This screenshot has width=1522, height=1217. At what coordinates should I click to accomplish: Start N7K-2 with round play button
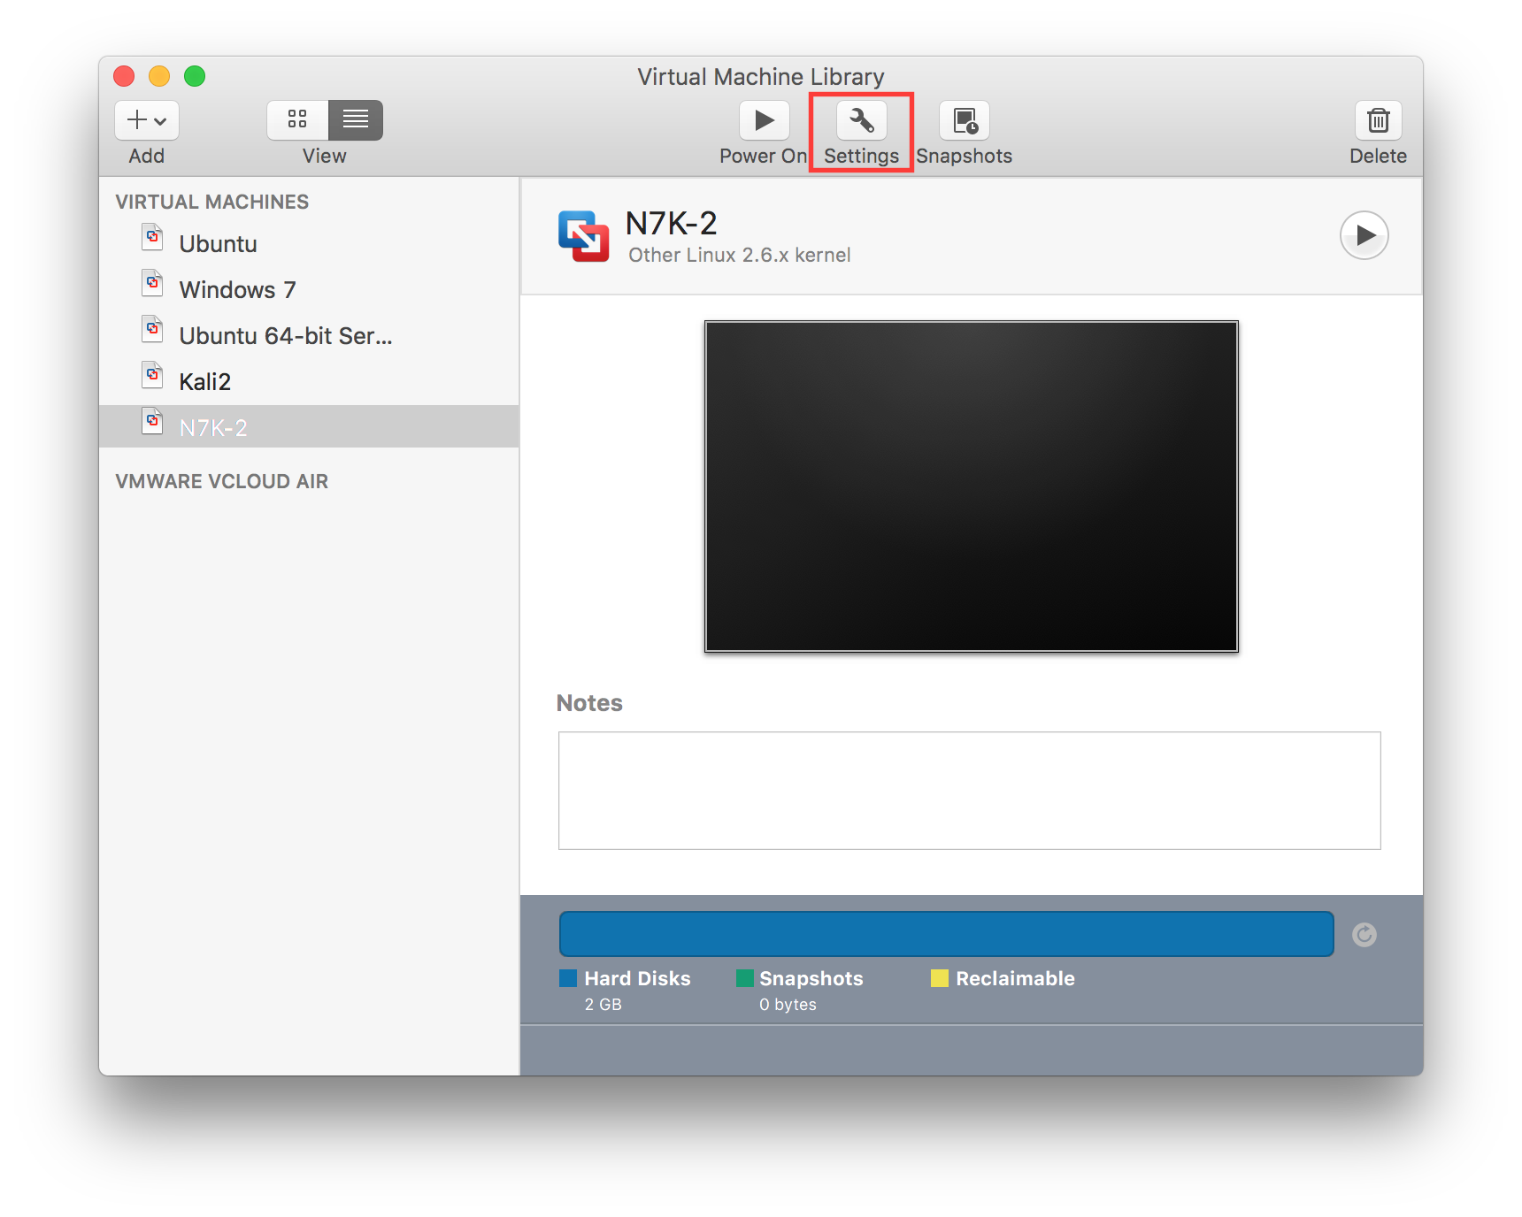(1364, 235)
